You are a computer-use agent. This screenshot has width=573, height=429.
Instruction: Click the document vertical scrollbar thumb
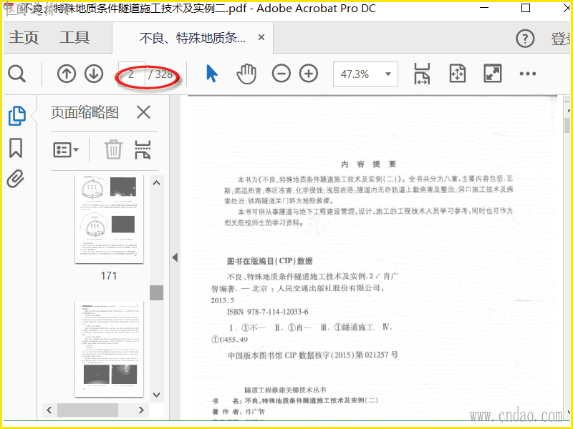[567, 126]
